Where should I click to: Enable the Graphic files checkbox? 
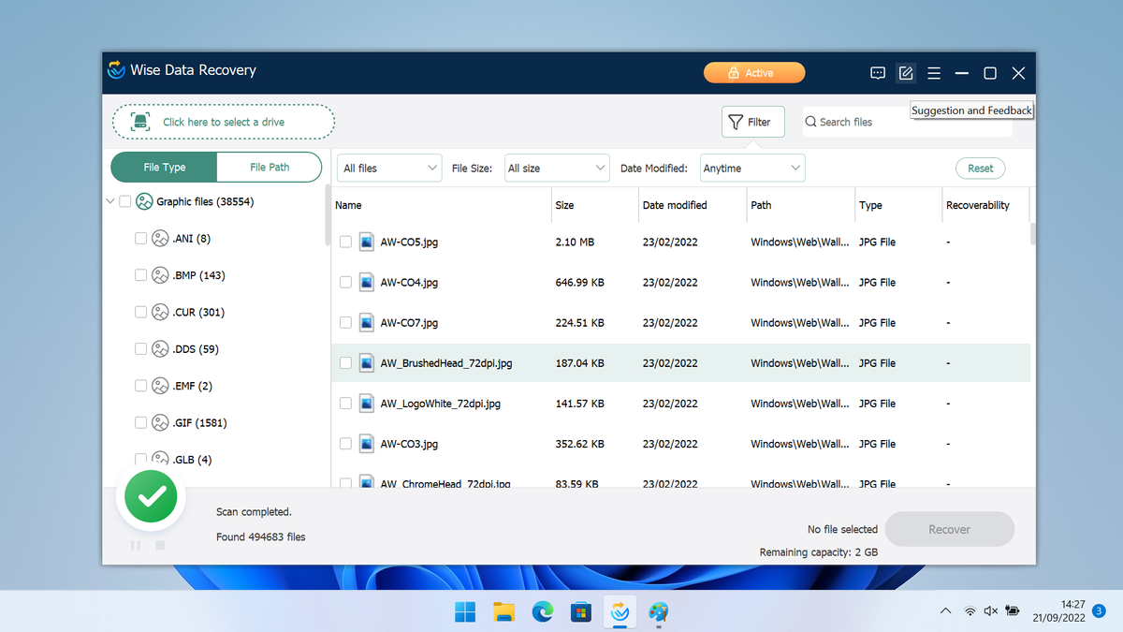click(x=125, y=200)
